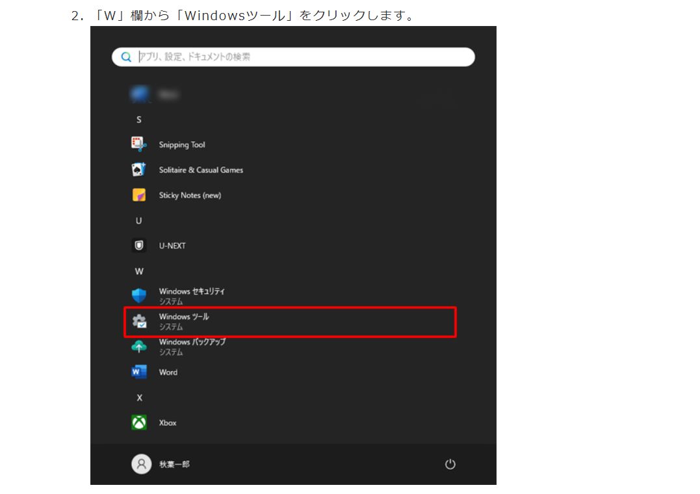Click Solitaire & Casual Games label
Screen dimensions: 700x494
point(201,170)
